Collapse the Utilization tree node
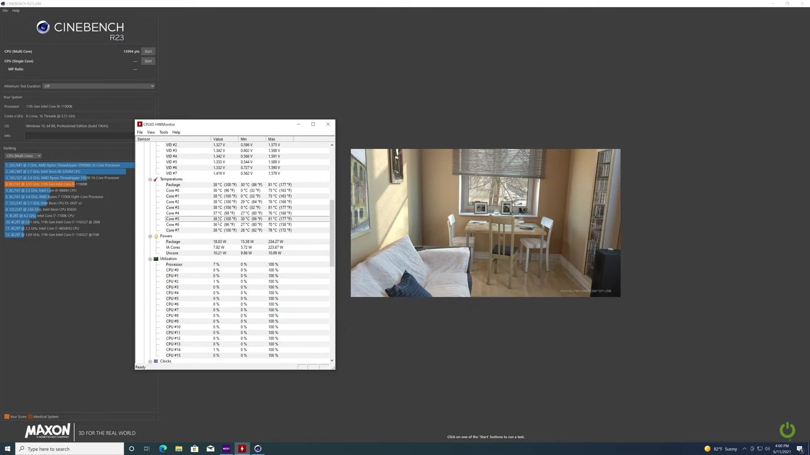Image resolution: width=810 pixels, height=455 pixels. point(150,259)
